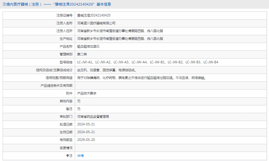The image size is (269, 161).
Task: Open the 详情 link
Action: tap(80, 156)
